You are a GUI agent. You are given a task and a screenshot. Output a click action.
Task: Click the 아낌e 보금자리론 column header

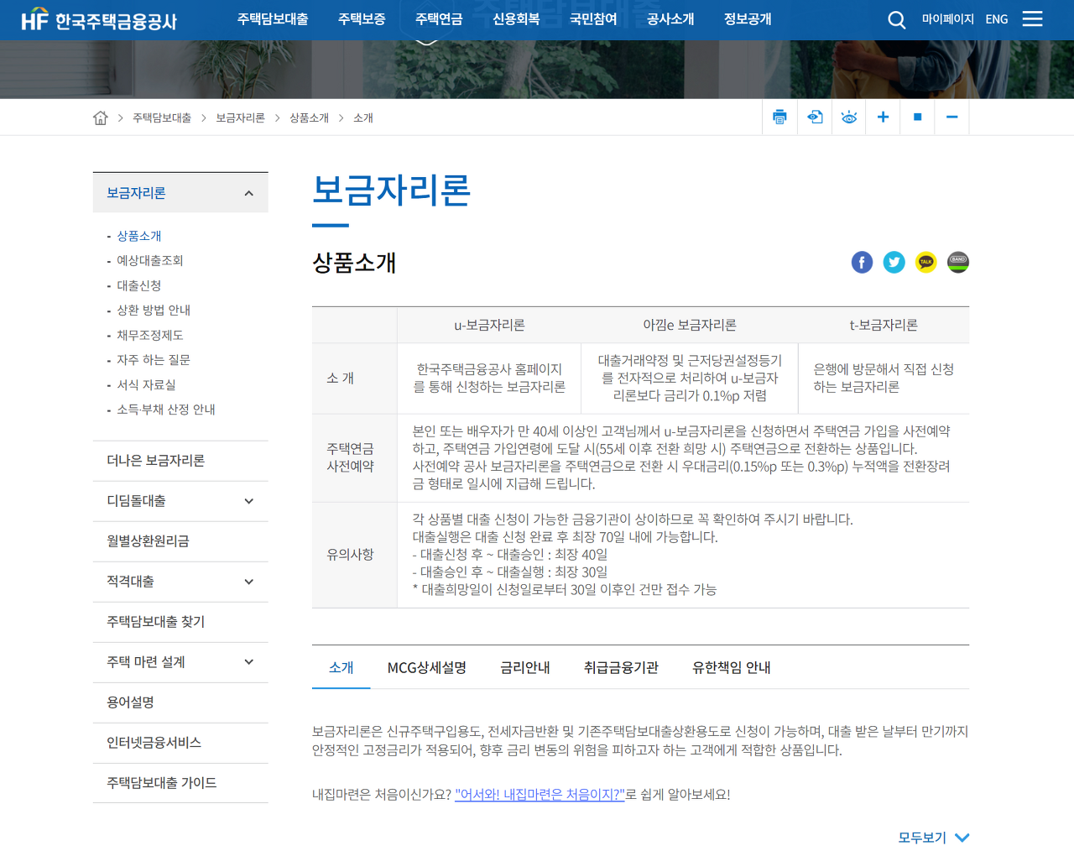690,325
